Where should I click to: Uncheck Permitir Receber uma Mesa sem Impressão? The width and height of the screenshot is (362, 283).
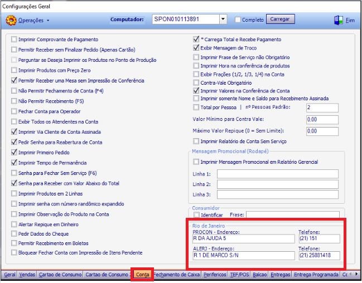(x=14, y=80)
